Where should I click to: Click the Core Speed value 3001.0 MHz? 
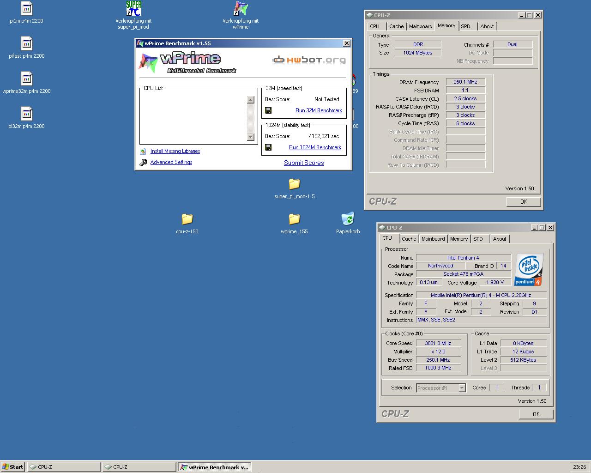pyautogui.click(x=438, y=343)
